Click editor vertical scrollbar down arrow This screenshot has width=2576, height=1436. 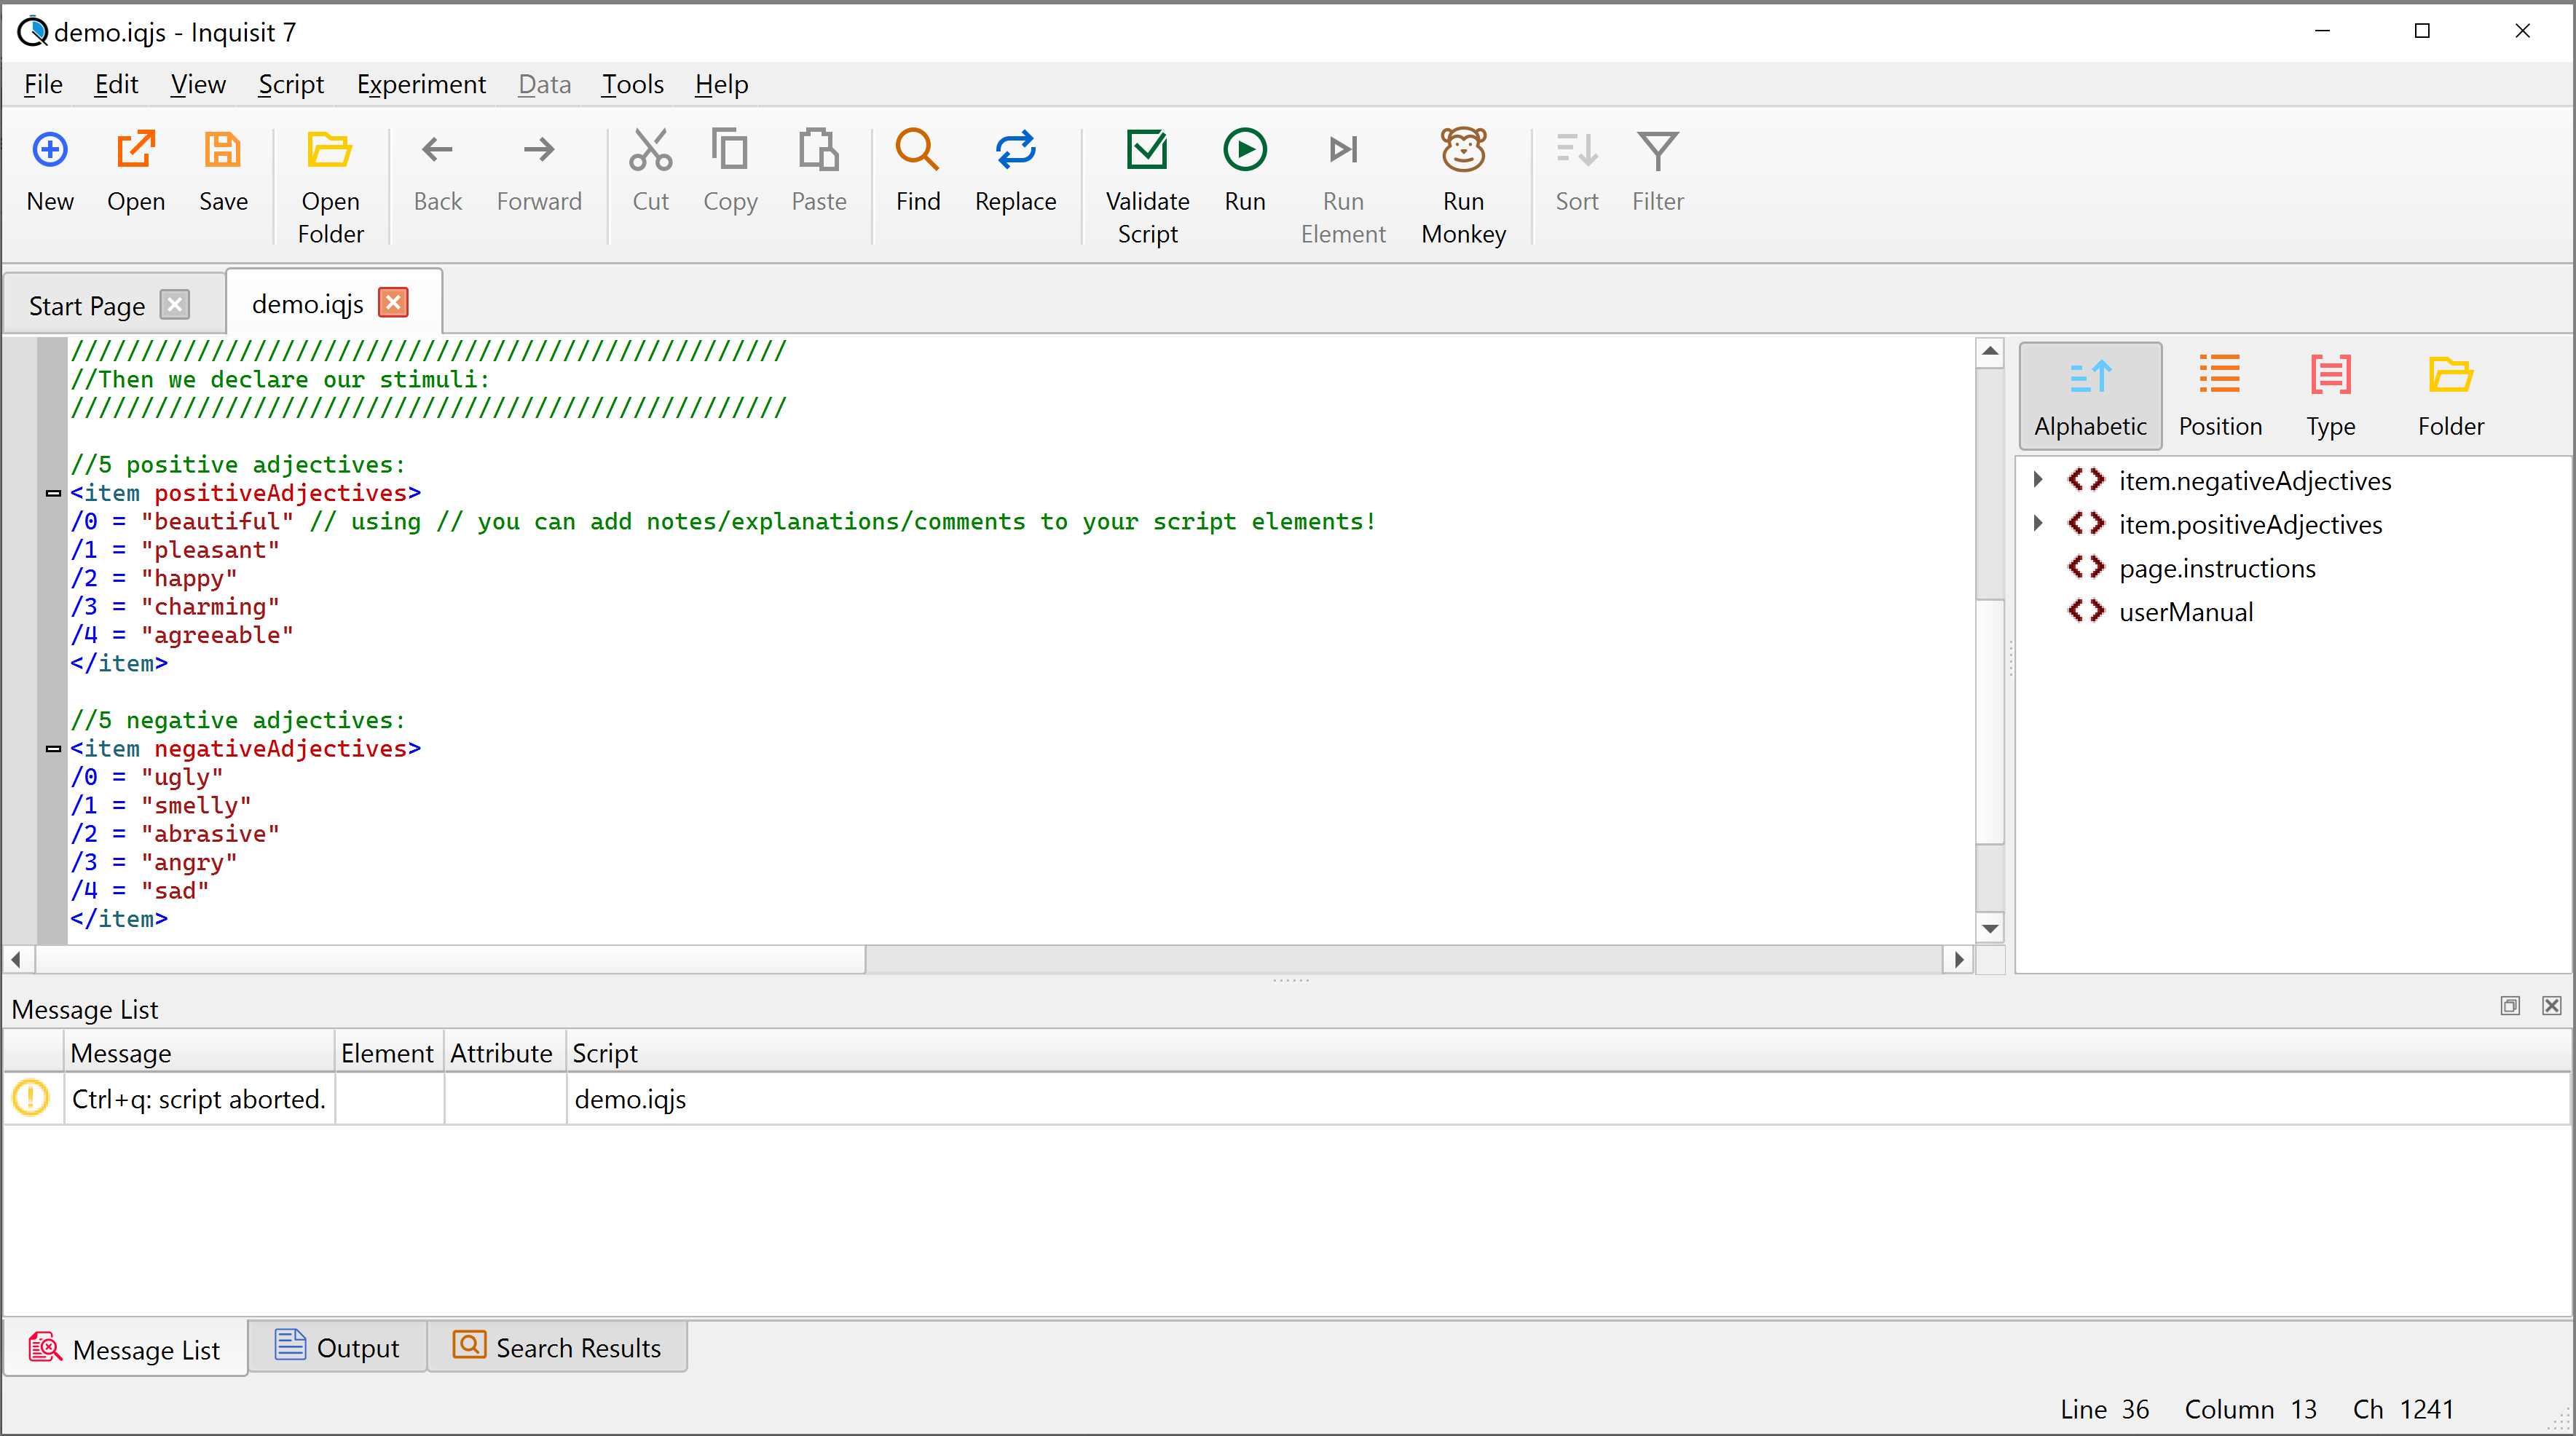(x=1990, y=929)
